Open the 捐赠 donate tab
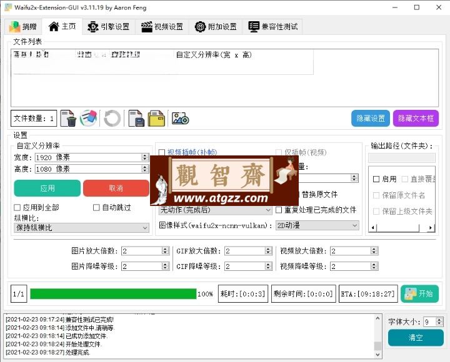The height and width of the screenshot is (362, 450). [x=23, y=27]
